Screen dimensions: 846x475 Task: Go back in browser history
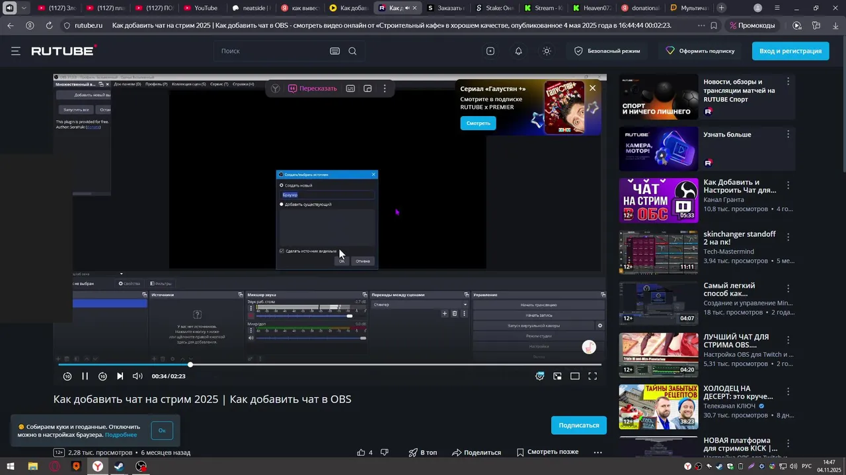11,25
